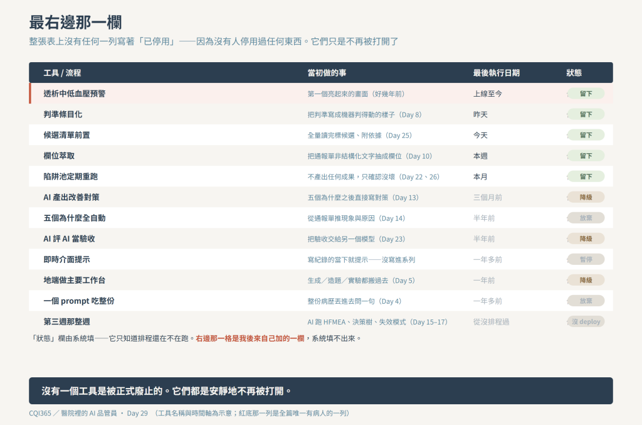Click the 沒 deploy status badge
The width and height of the screenshot is (642, 425).
(x=586, y=321)
